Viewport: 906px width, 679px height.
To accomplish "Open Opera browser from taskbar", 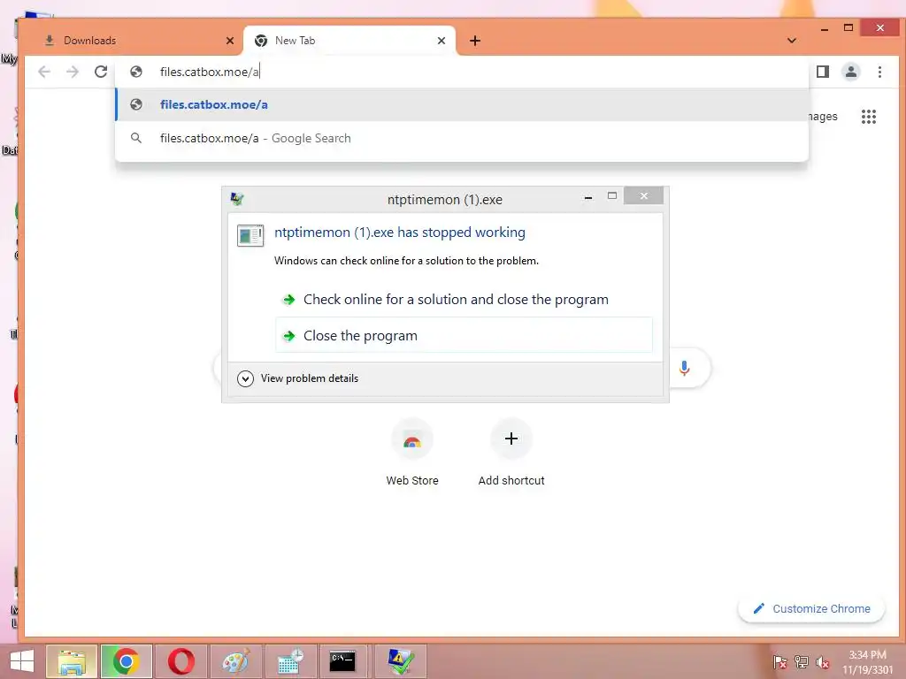I will click(x=180, y=661).
